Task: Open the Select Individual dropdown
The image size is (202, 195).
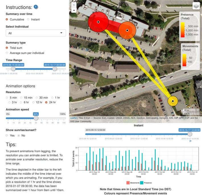Action: click(36, 33)
